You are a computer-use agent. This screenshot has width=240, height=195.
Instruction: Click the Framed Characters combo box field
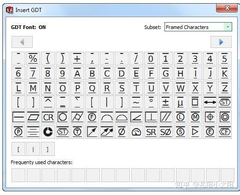coord(198,27)
